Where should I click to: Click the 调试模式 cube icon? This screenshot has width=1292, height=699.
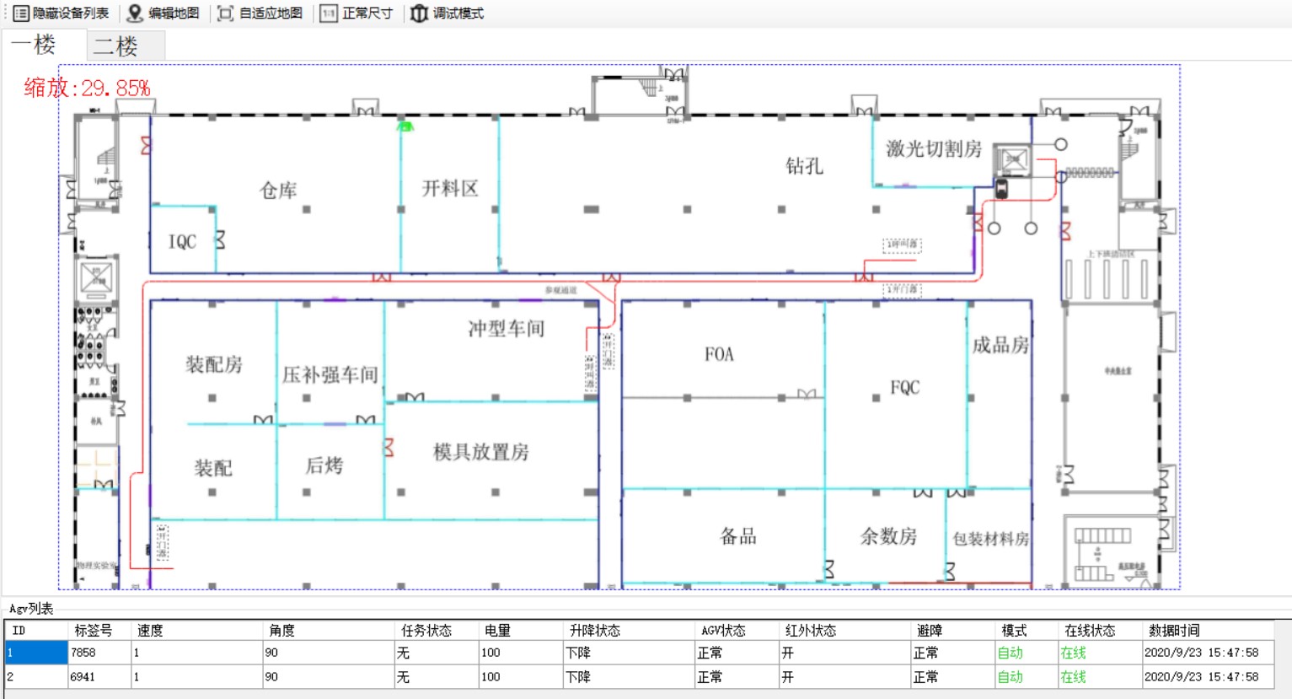pyautogui.click(x=419, y=13)
